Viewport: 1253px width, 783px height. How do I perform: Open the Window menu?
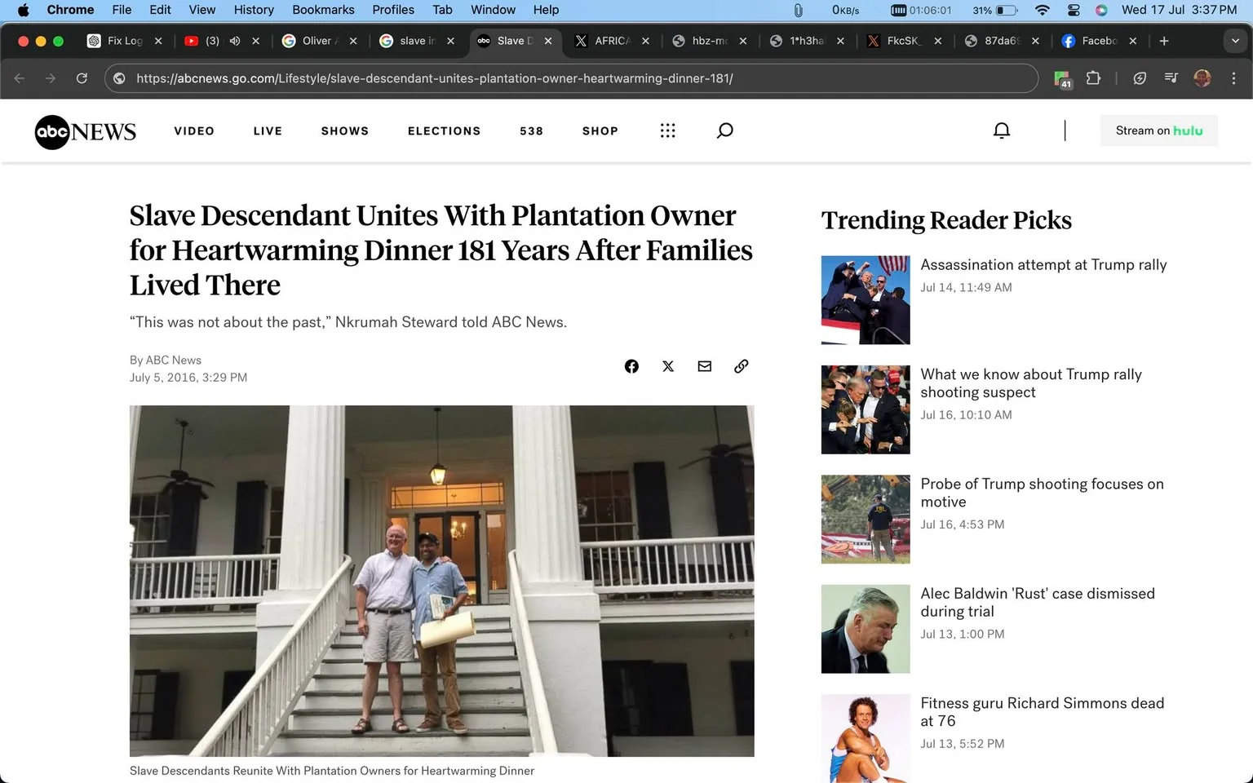point(493,10)
